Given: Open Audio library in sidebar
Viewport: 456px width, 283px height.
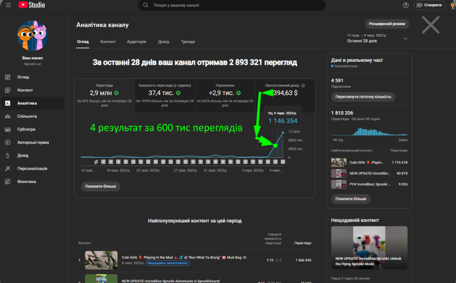Looking at the screenshot, I should pos(26,182).
